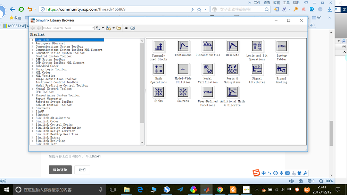Screen dimensions: 347x195
Task: Expand the Simscape tree node
Action: pos(33,115)
